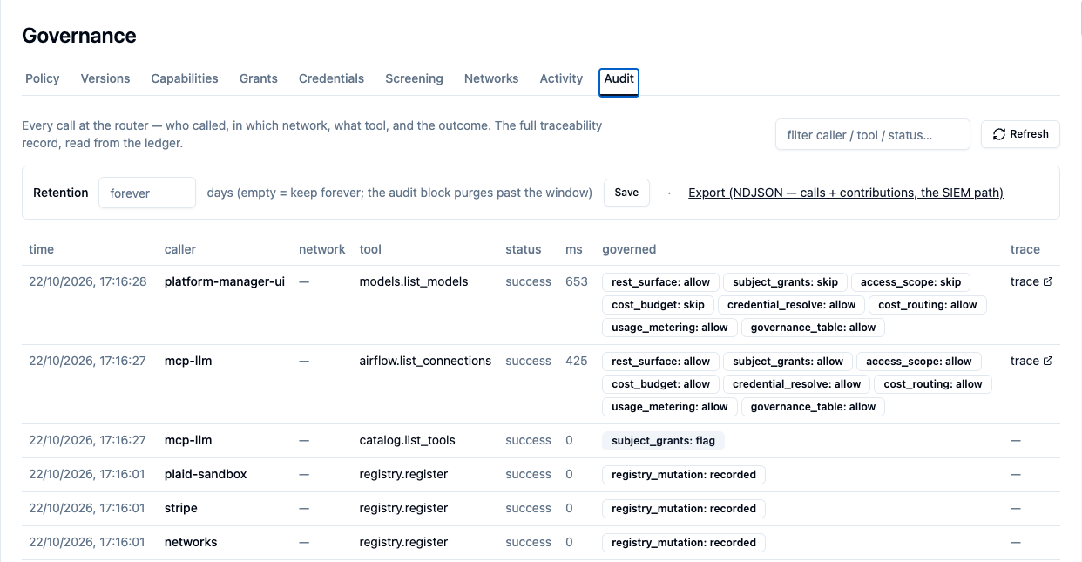Image resolution: width=1082 pixels, height=562 pixels.
Task: Click the ms column header
Action: 574,249
